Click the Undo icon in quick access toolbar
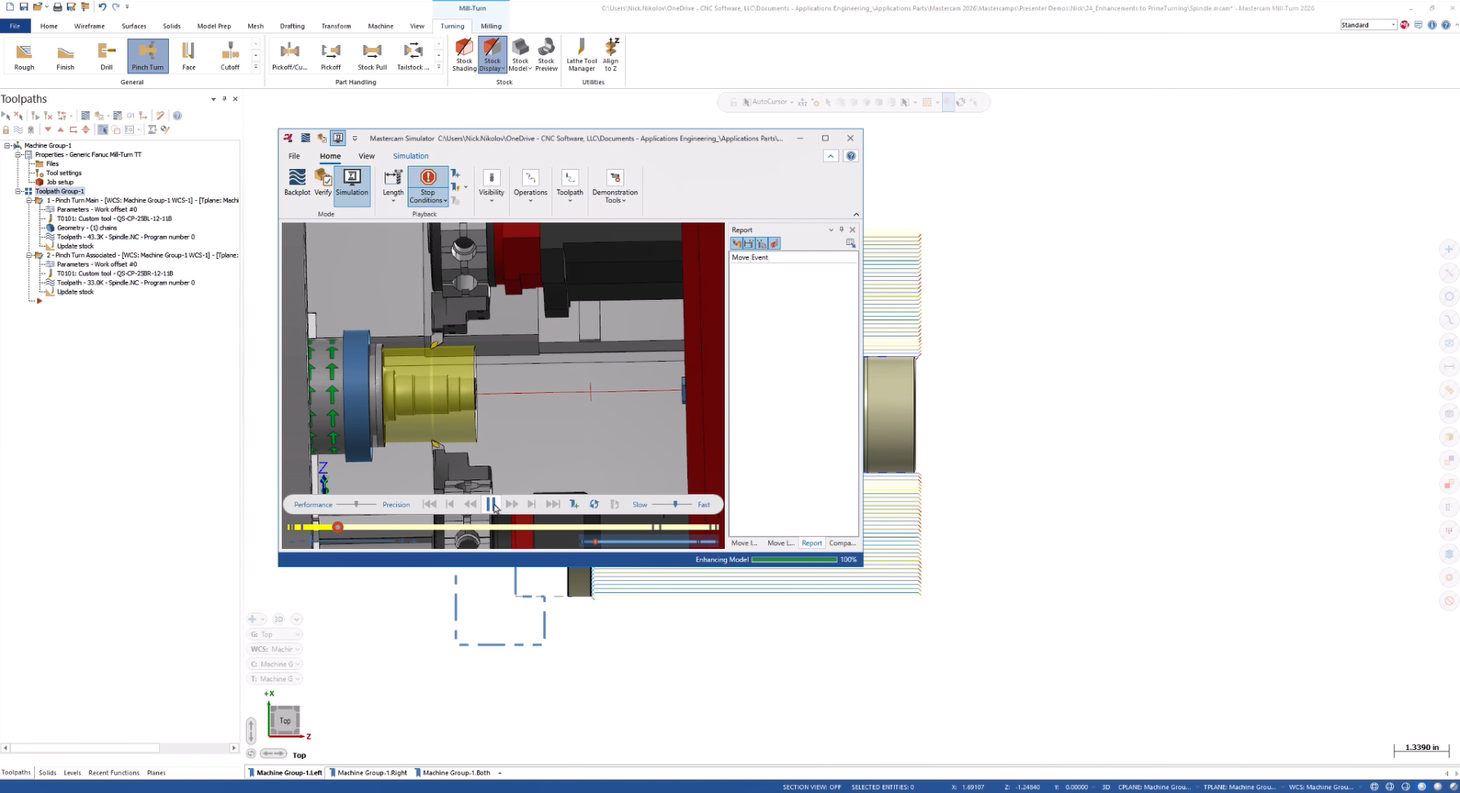The width and height of the screenshot is (1460, 793). point(102,6)
